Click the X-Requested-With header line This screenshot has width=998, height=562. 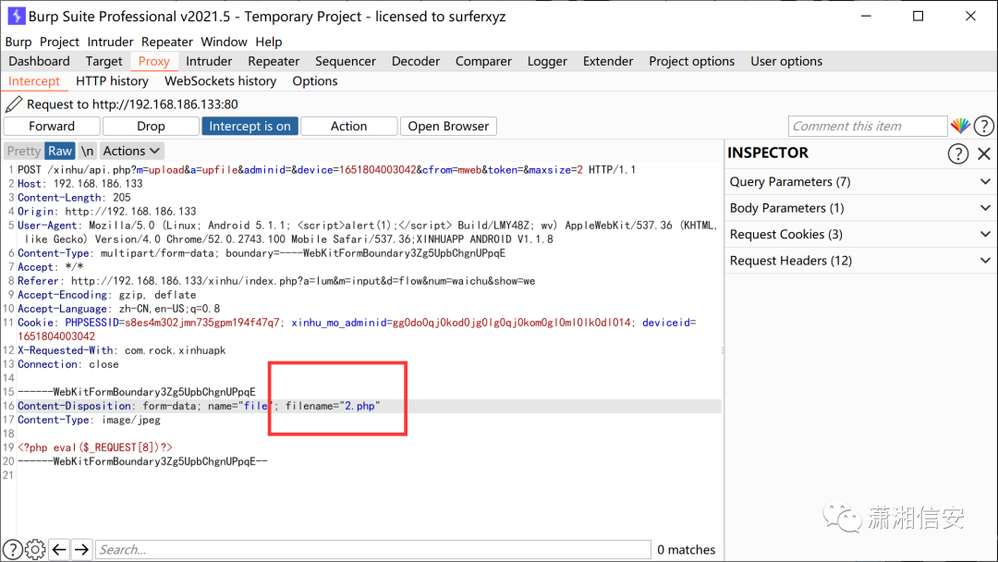pos(122,350)
